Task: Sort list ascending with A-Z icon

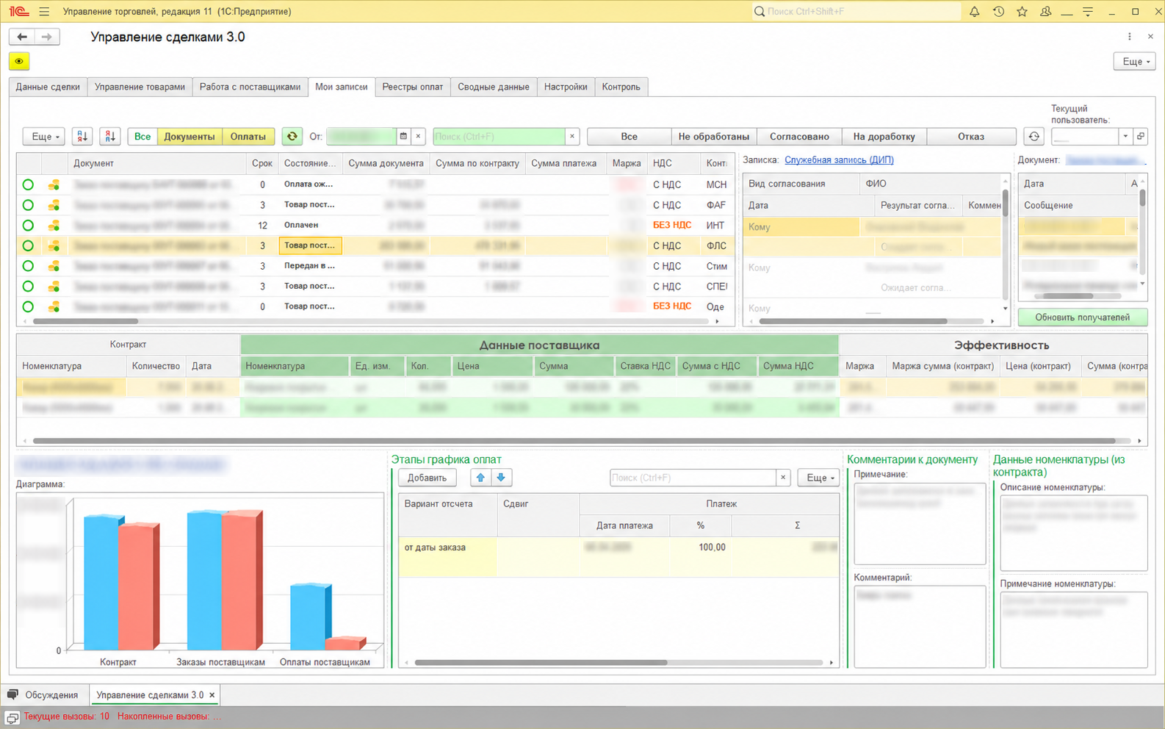Action: (x=82, y=136)
